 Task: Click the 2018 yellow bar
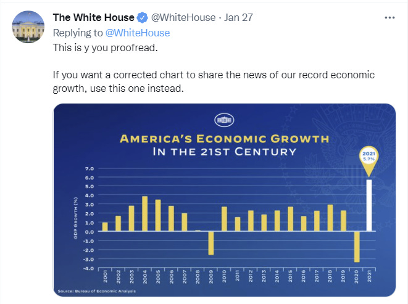click(330, 218)
